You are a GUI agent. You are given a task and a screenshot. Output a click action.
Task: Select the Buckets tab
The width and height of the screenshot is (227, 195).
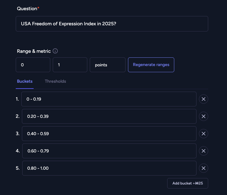coord(25,81)
